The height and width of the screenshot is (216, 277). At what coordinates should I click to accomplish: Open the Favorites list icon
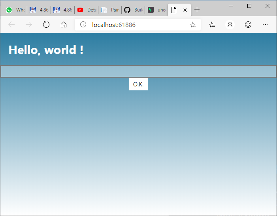(212, 25)
